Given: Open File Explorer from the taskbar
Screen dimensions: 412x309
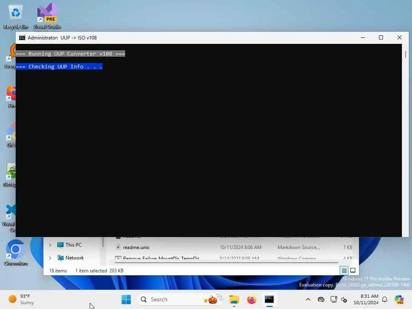Looking at the screenshot, I should 234,299.
